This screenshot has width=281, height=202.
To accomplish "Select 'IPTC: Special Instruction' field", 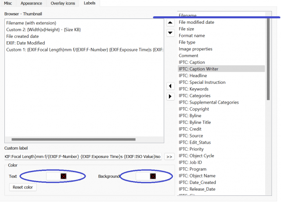I will point(221,83).
